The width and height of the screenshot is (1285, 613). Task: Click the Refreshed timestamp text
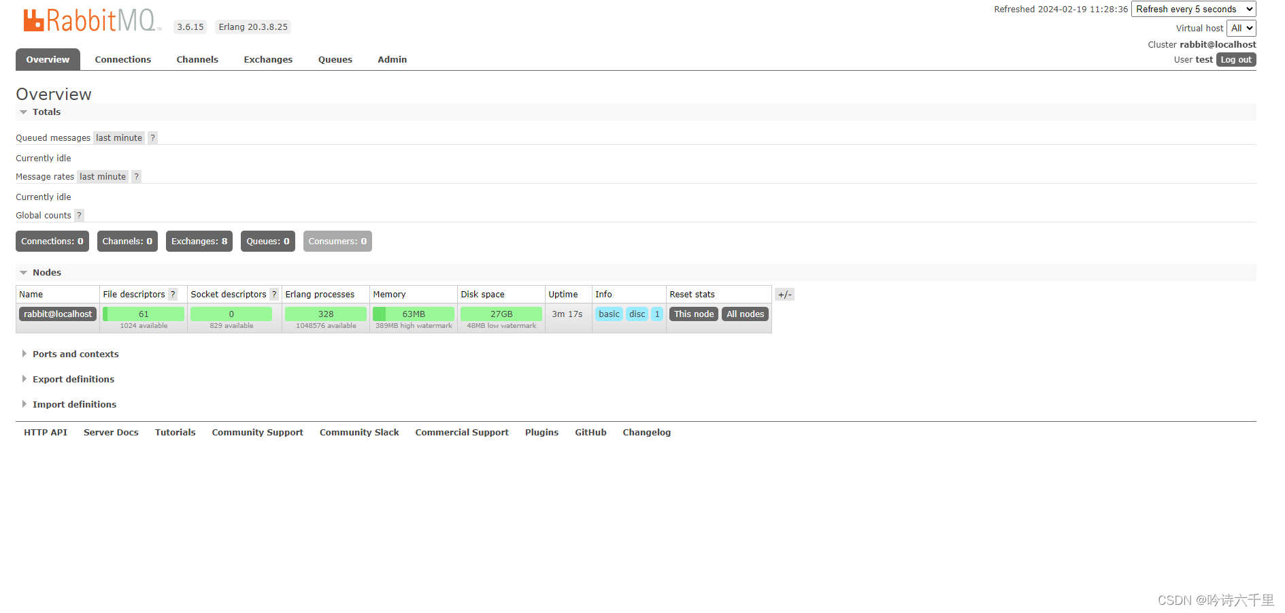(1061, 9)
